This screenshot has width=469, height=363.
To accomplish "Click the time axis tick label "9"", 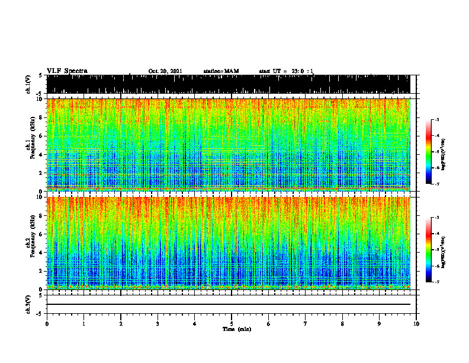I will coord(379,324).
